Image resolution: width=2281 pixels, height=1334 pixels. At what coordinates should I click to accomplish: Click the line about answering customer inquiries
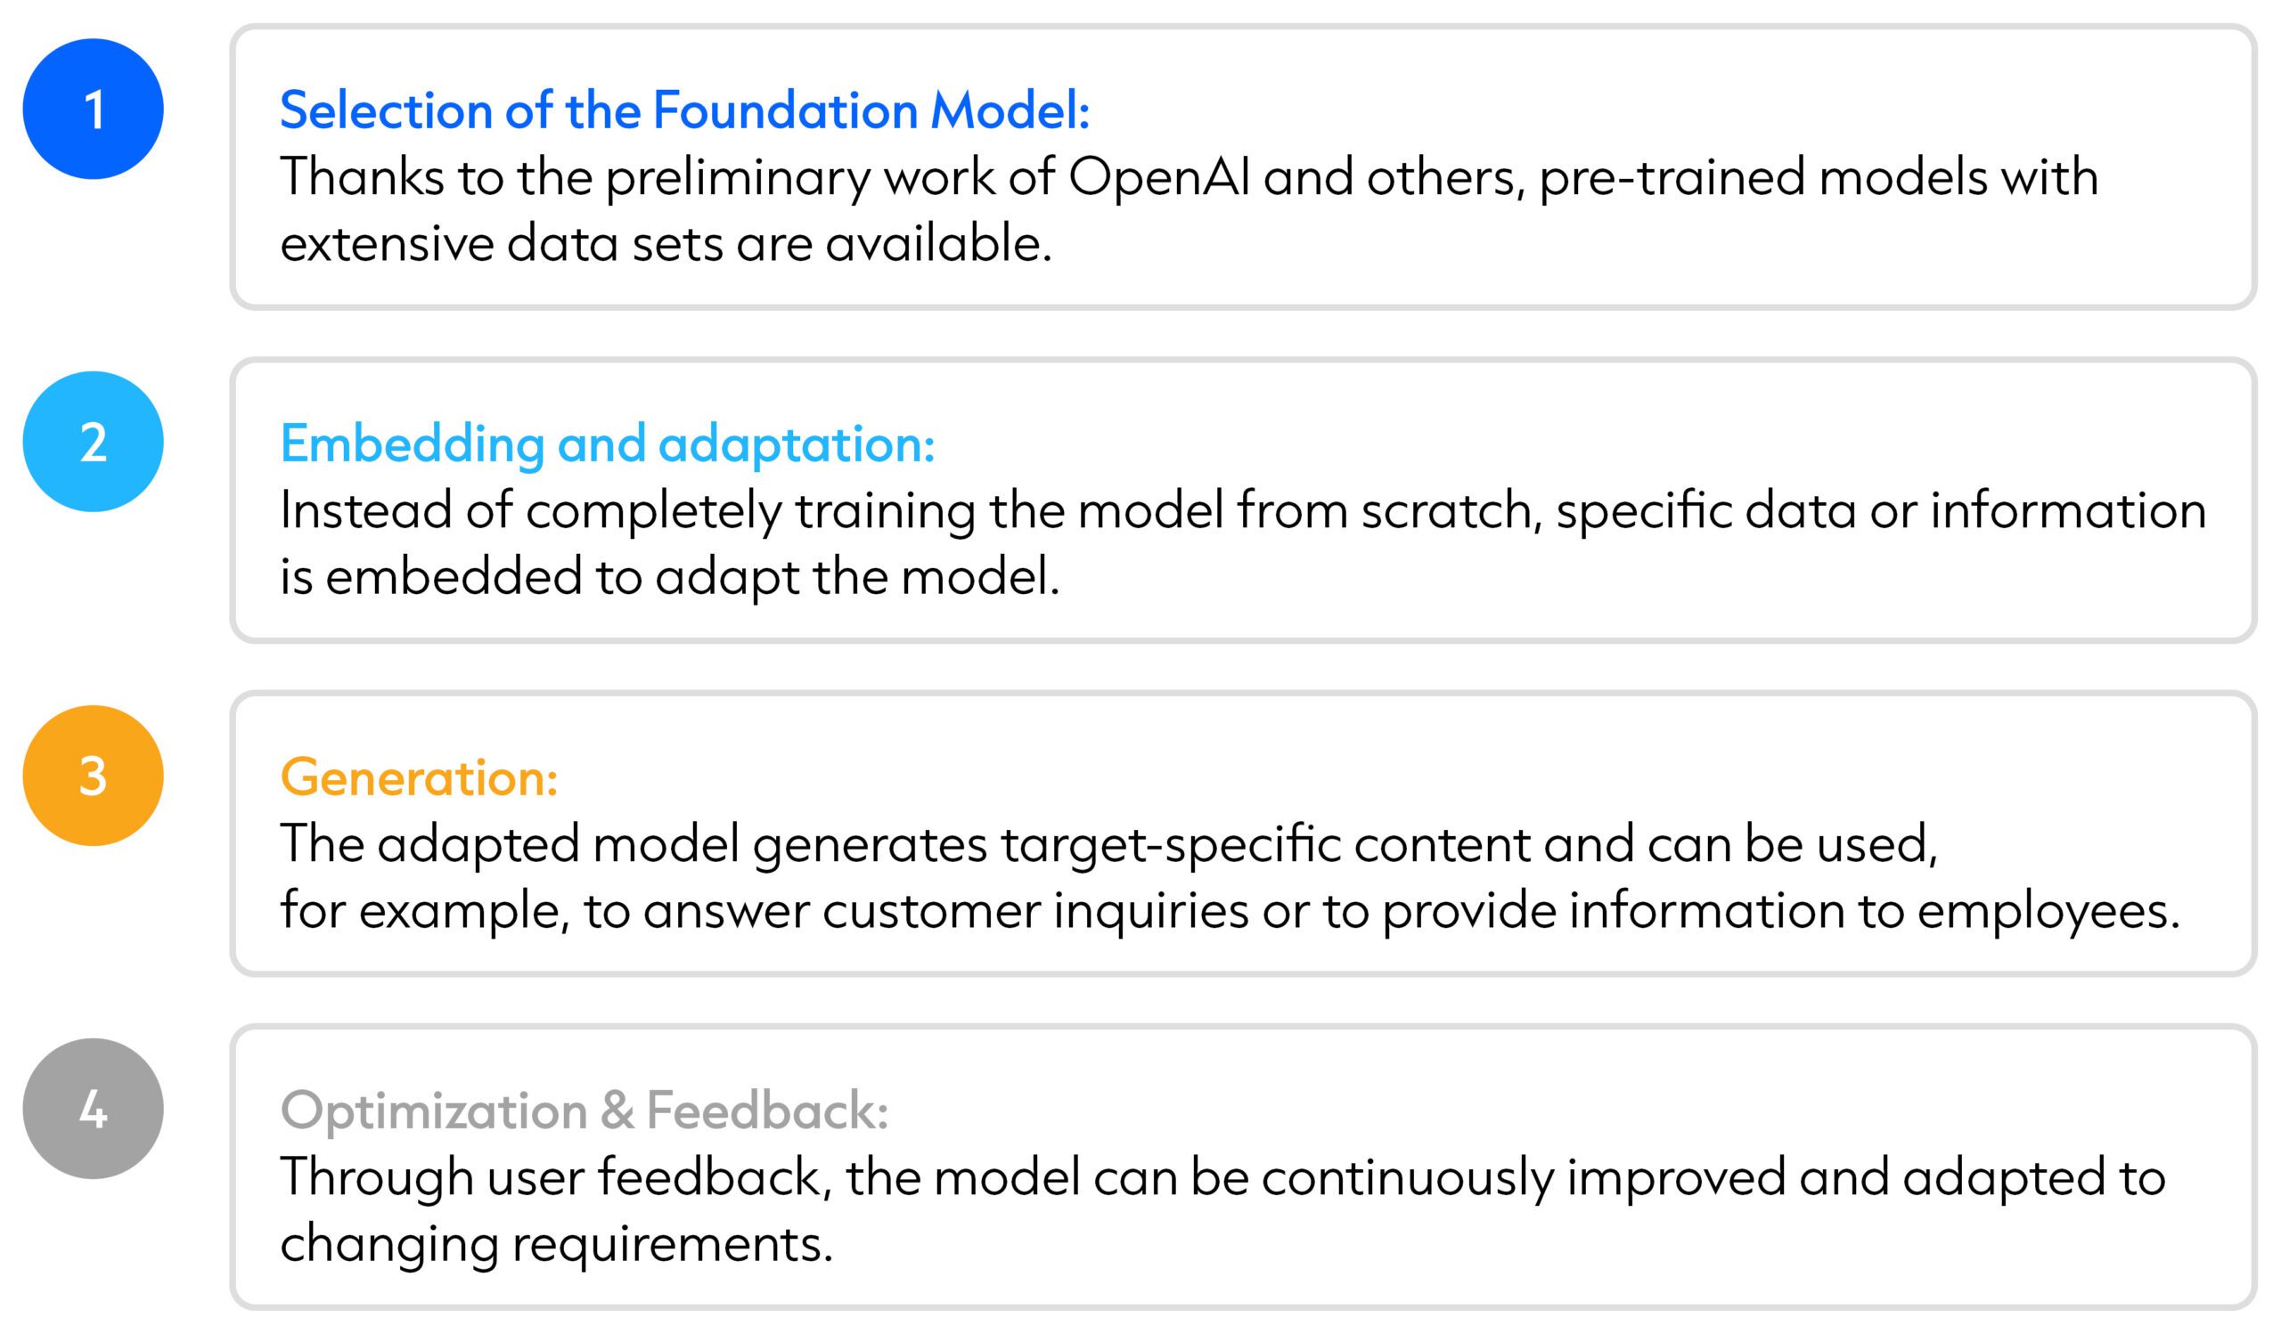1230,911
